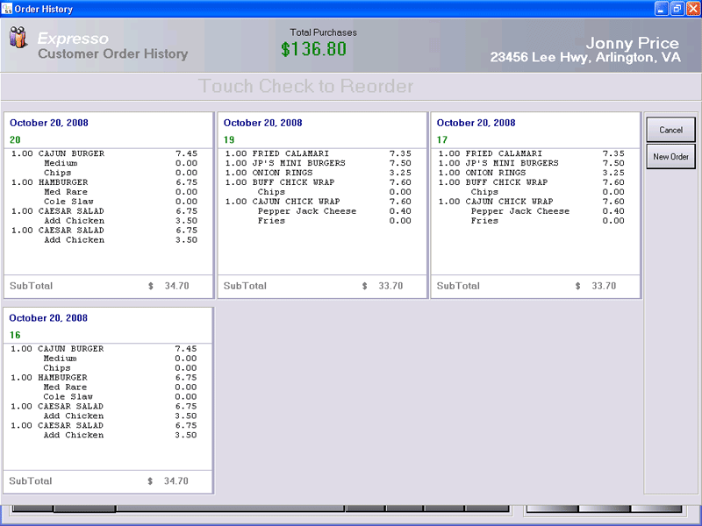Close the Order History window
This screenshot has width=702, height=526.
pyautogui.click(x=691, y=9)
